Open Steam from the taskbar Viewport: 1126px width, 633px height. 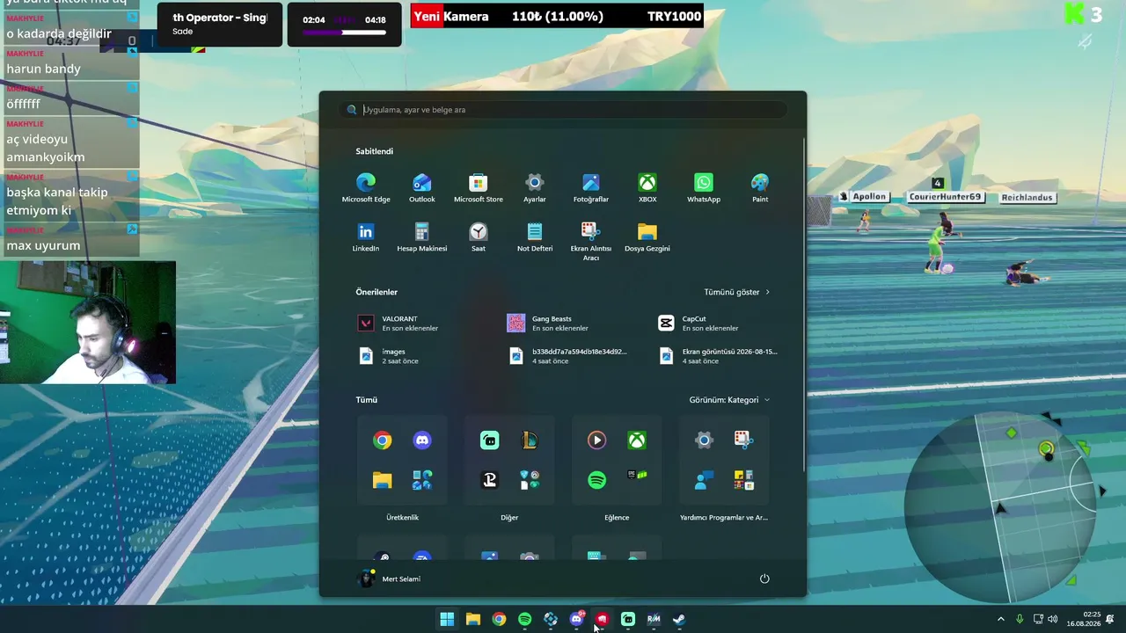tap(679, 619)
